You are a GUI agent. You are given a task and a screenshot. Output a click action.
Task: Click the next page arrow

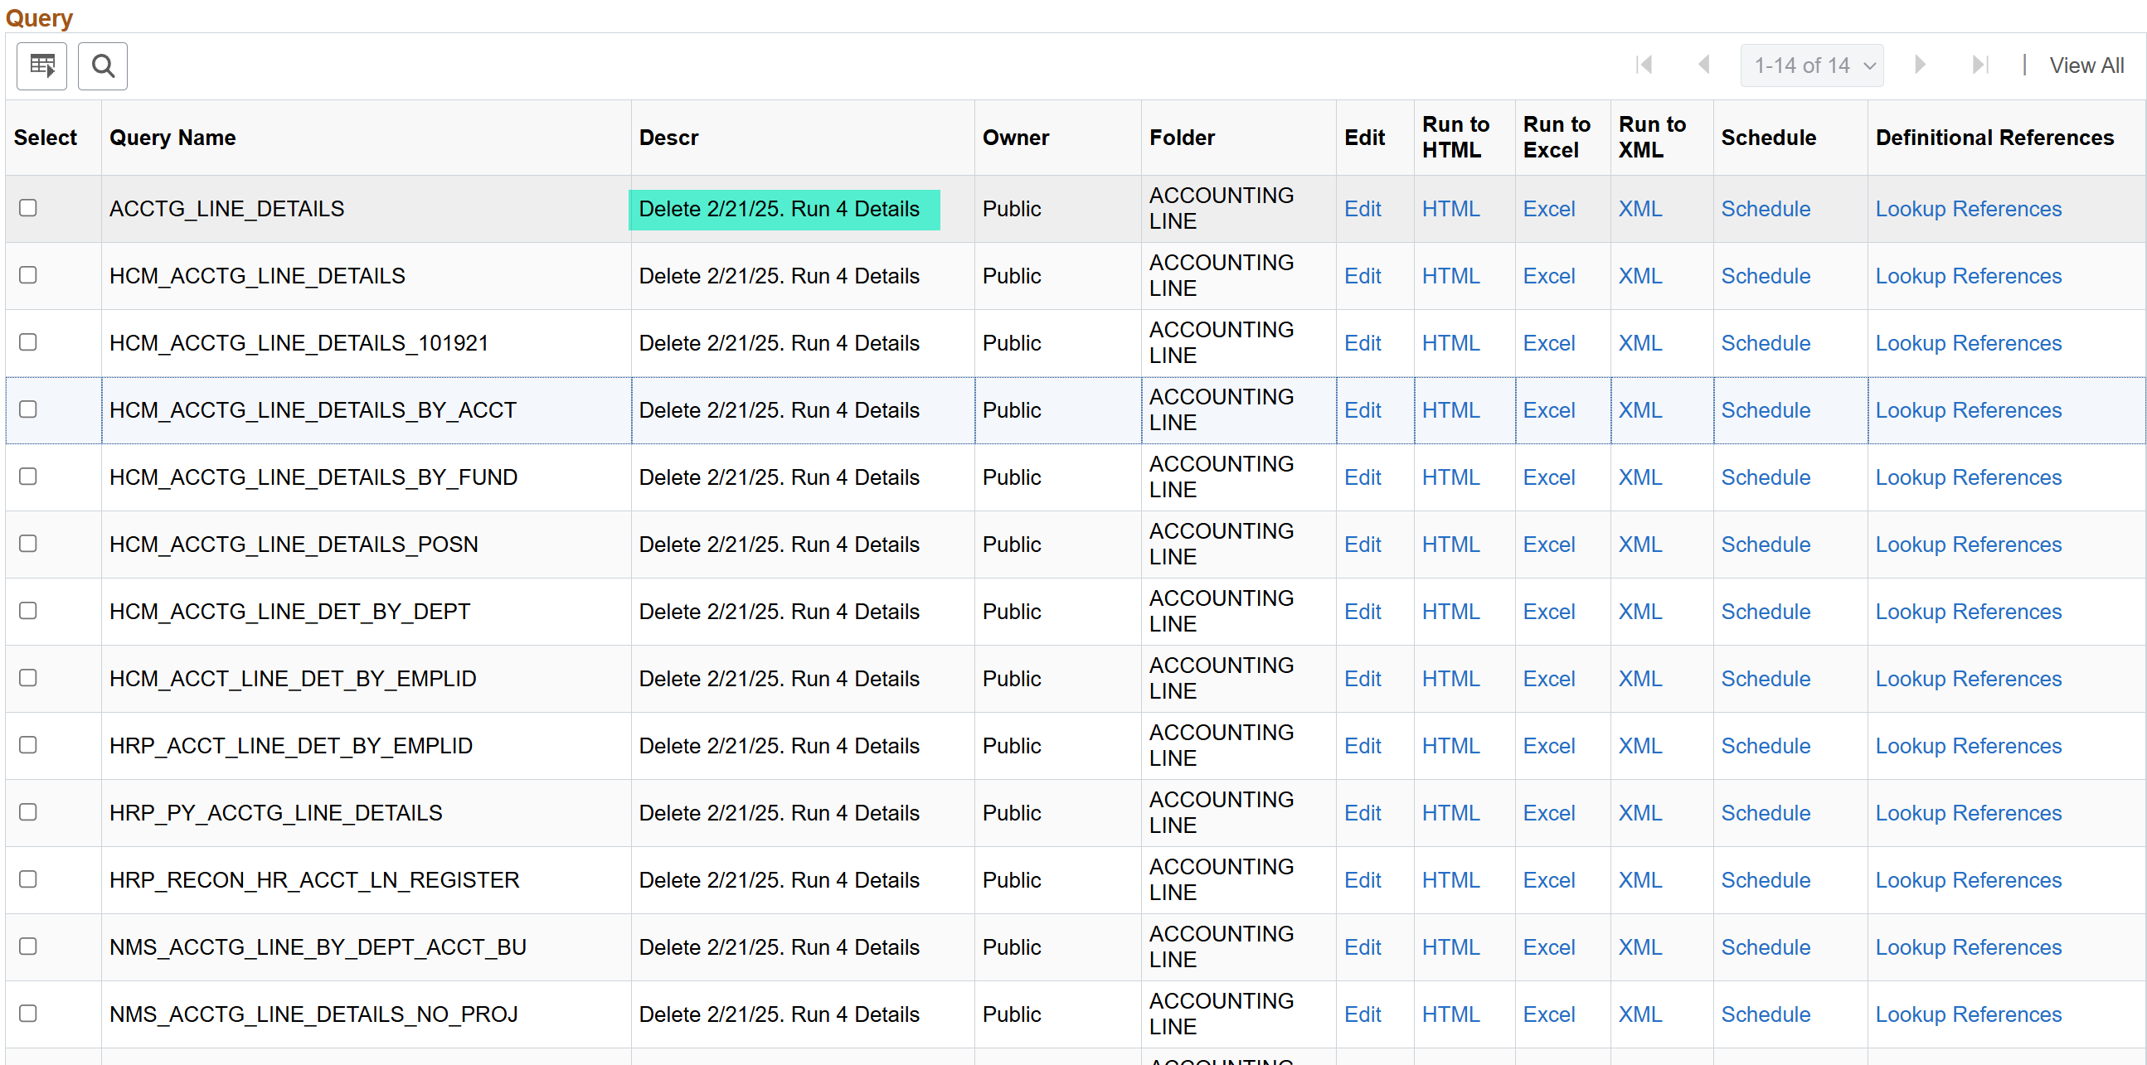click(x=1921, y=65)
